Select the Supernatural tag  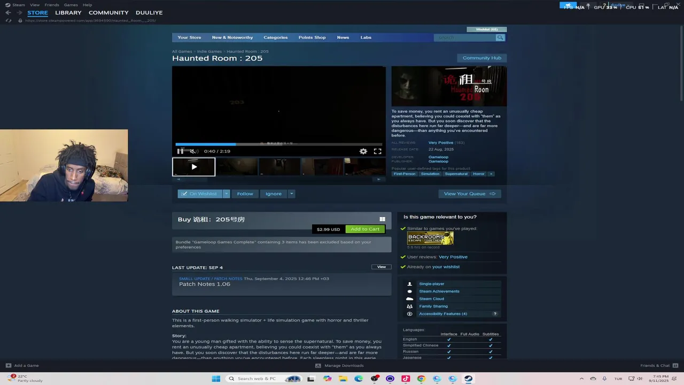click(456, 174)
